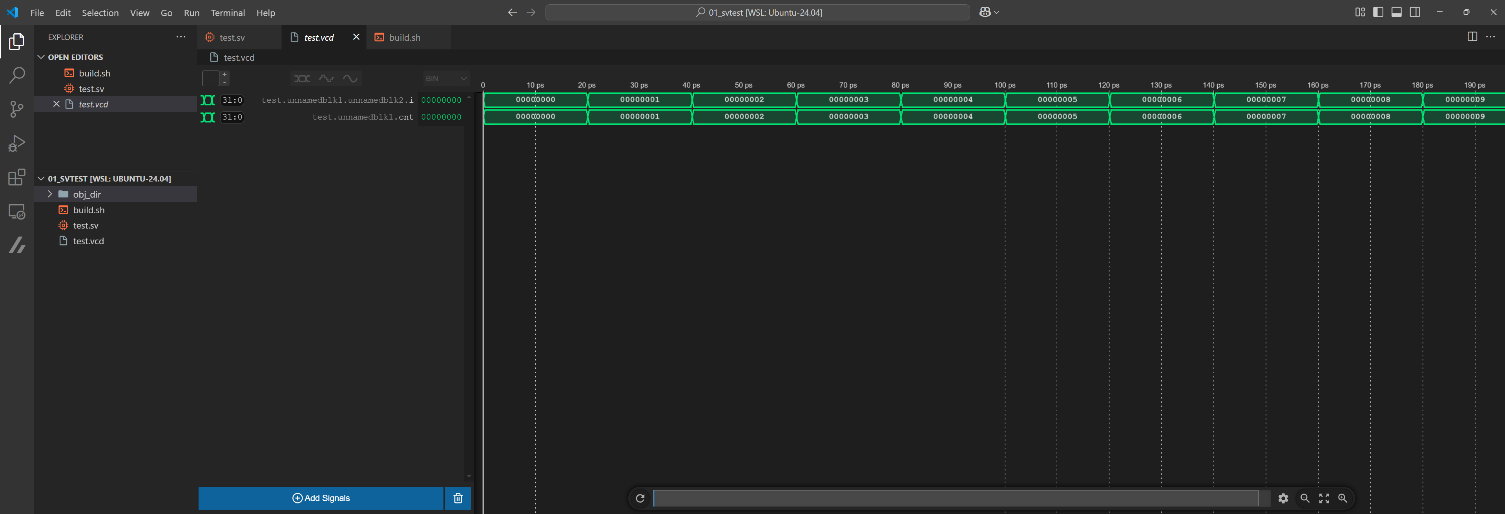Open the Go menu
The width and height of the screenshot is (1505, 514).
click(166, 12)
